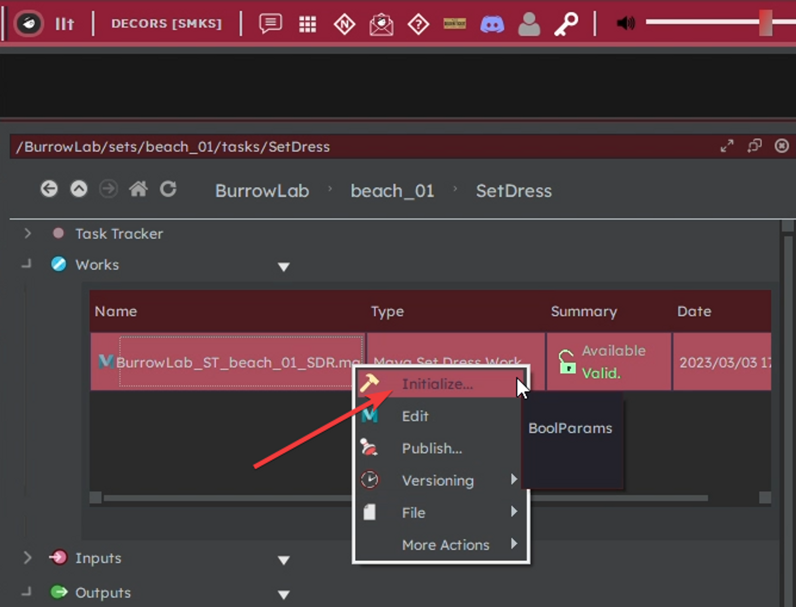Click the yellow badge toolbar icon

[455, 23]
